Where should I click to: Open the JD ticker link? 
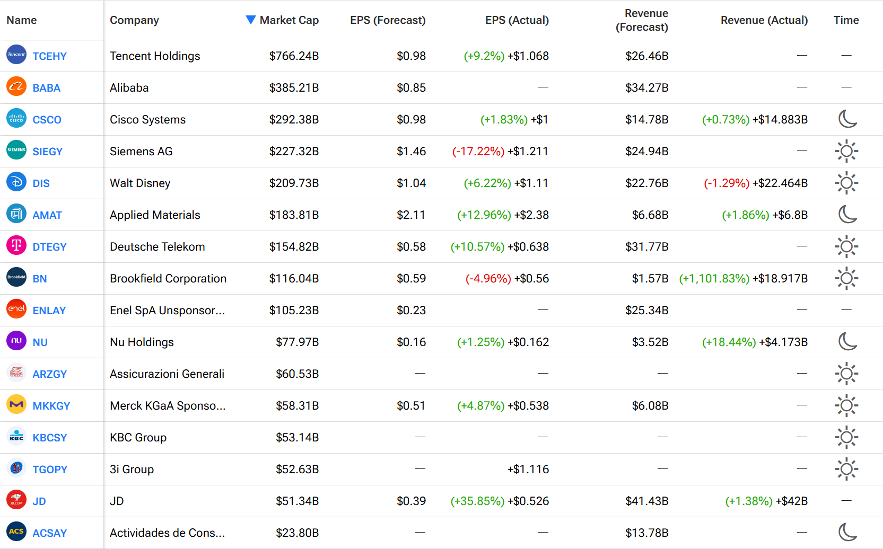point(39,501)
